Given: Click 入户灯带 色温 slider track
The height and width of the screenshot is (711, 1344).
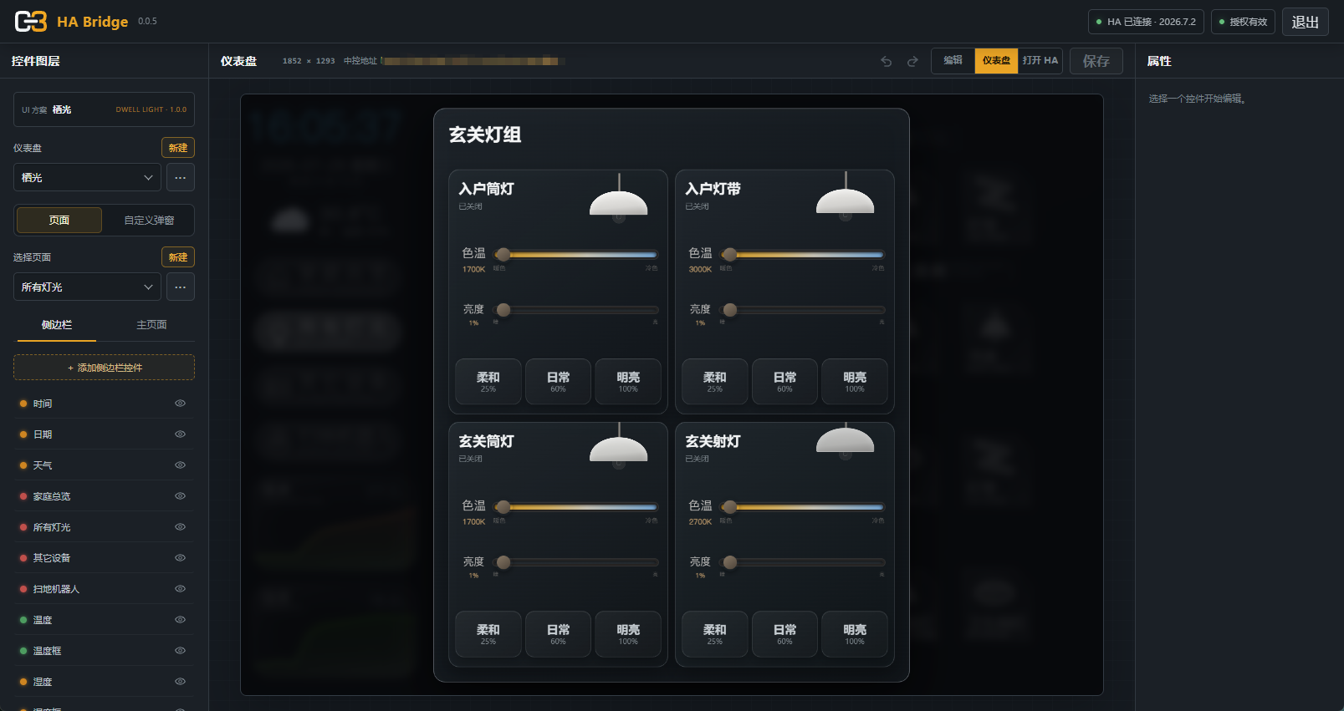Looking at the screenshot, I should (804, 254).
